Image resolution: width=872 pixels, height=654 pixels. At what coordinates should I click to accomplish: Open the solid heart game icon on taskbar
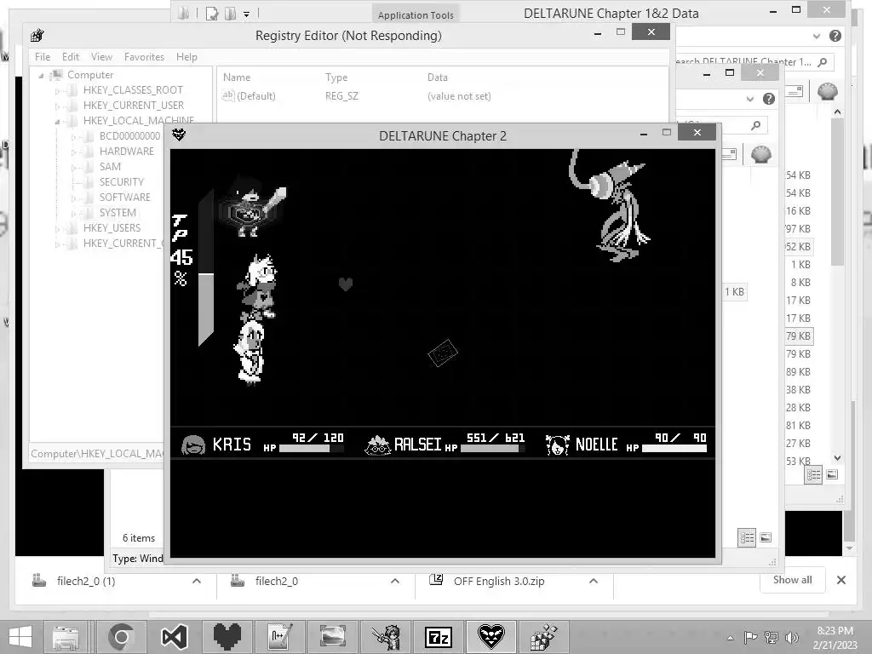pos(227,637)
